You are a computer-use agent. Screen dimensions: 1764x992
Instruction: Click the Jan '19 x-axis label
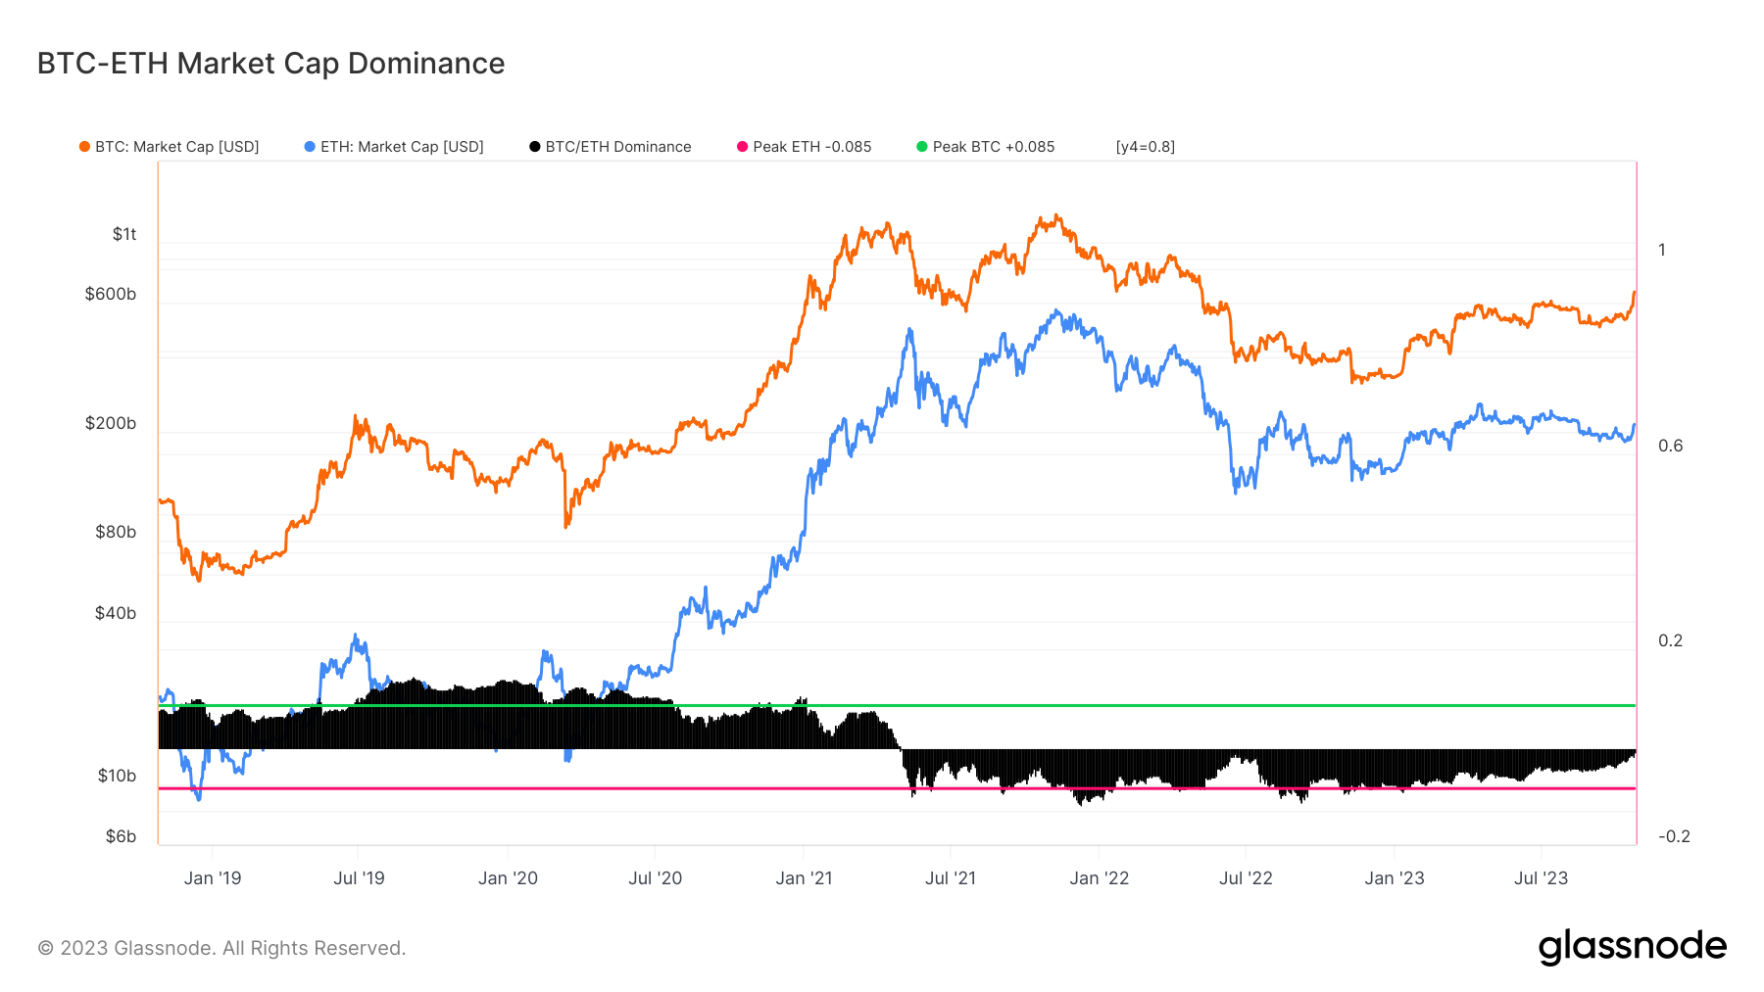(x=213, y=878)
